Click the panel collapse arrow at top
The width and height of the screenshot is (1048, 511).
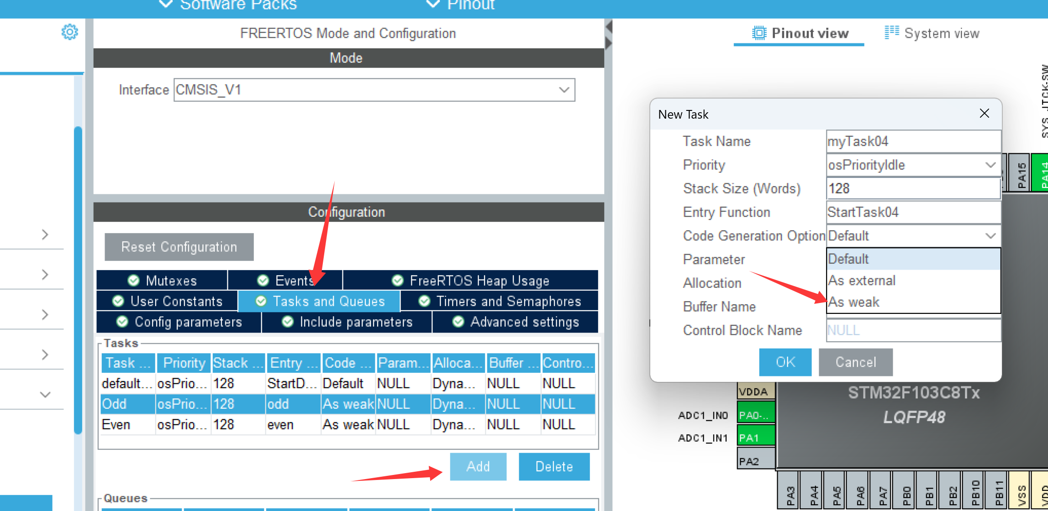click(x=609, y=27)
